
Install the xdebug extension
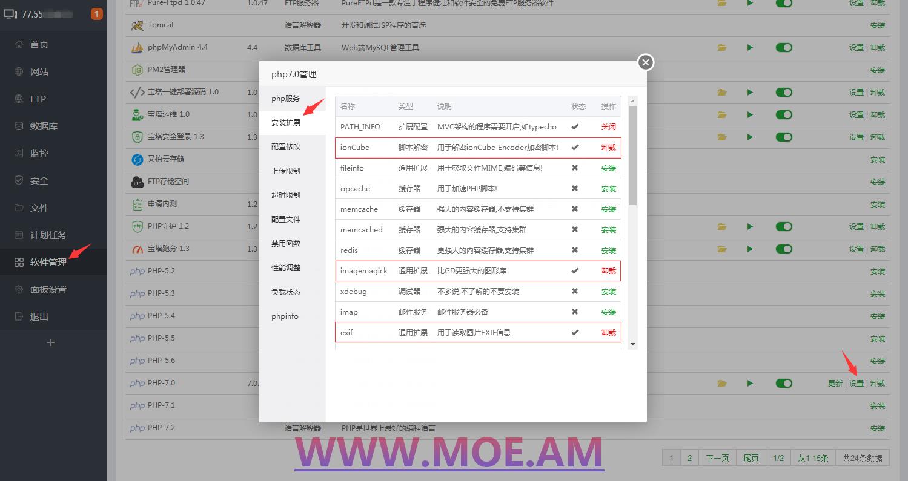pyautogui.click(x=608, y=292)
